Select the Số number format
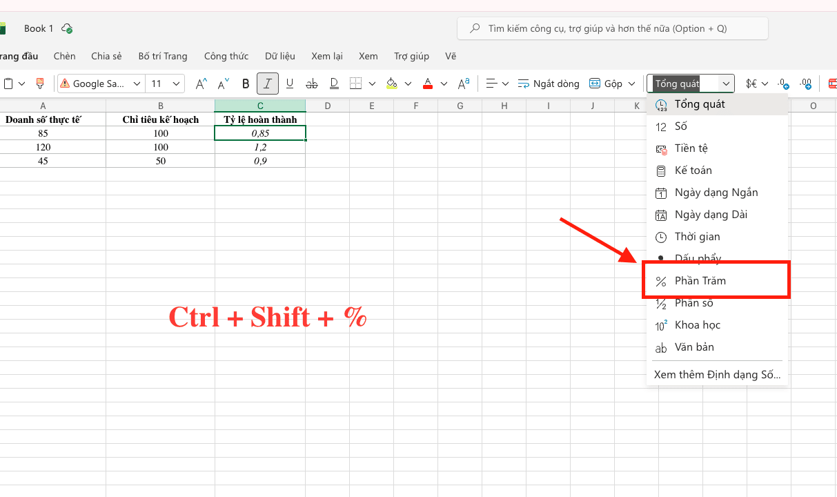837x497 pixels. tap(717, 126)
